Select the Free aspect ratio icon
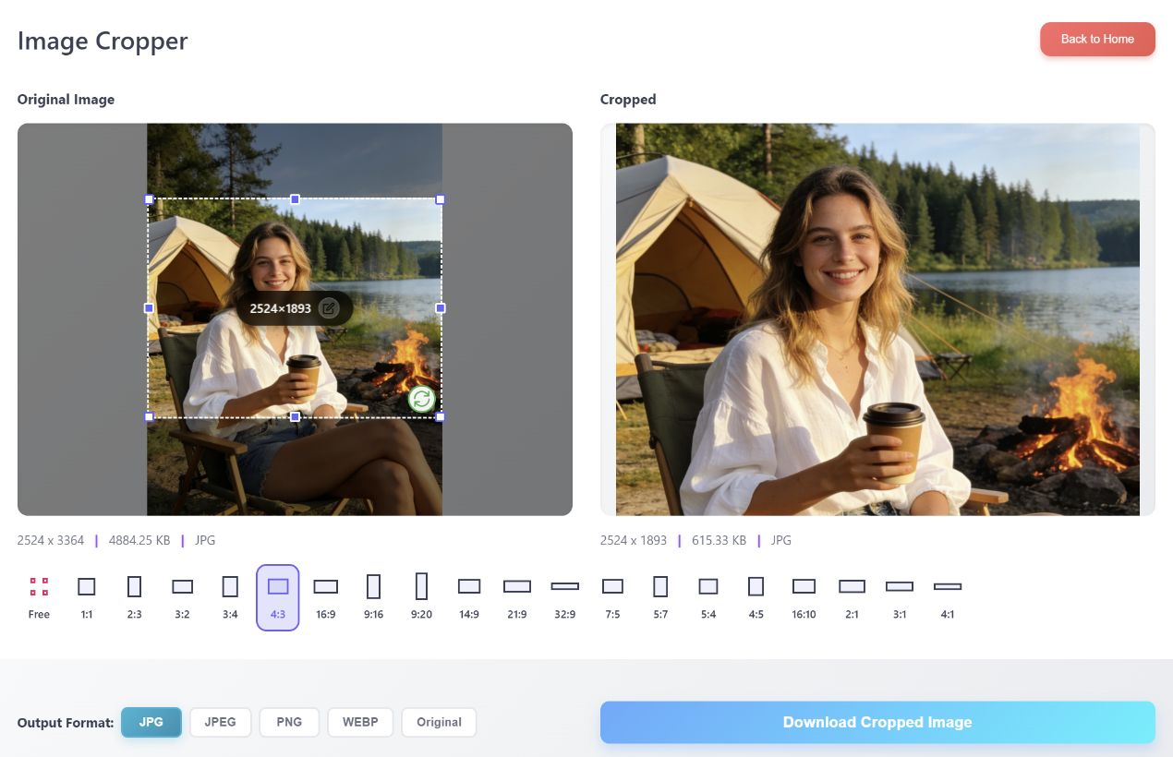This screenshot has height=757, width=1173. [39, 586]
